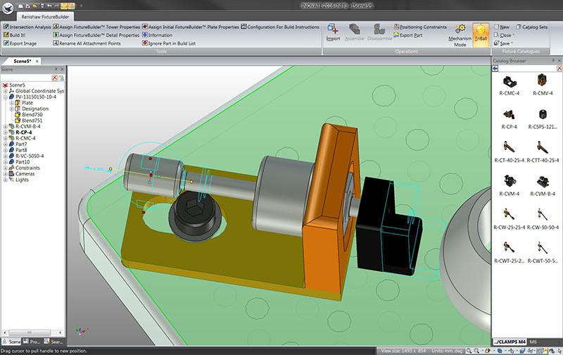Open the Close dropdown in Fixture Catalogues
Viewport: 563px width, 355px height.
point(507,35)
